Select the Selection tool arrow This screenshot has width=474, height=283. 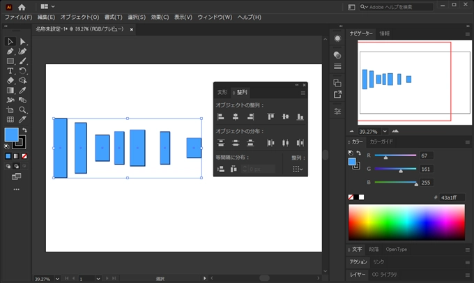[10, 41]
